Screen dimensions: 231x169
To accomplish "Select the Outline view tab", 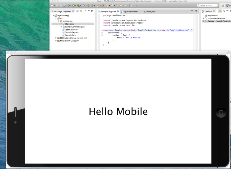I will (x=208, y=12).
